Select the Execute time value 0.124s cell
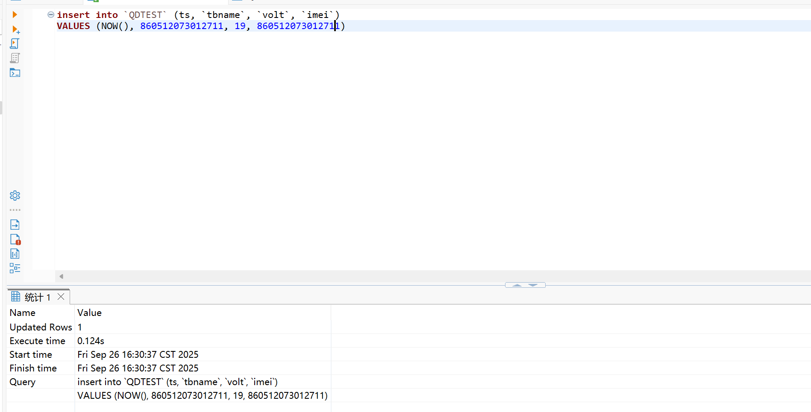Image resolution: width=811 pixels, height=412 pixels. pyautogui.click(x=91, y=341)
